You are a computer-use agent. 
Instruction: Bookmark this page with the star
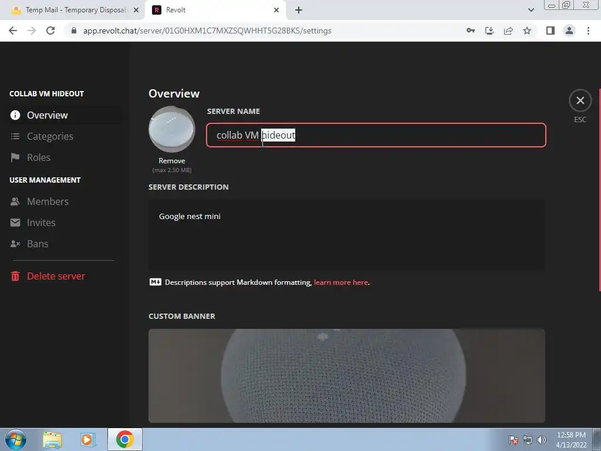point(527,31)
